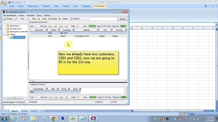Open the Province column filter dropdown

tap(126, 30)
